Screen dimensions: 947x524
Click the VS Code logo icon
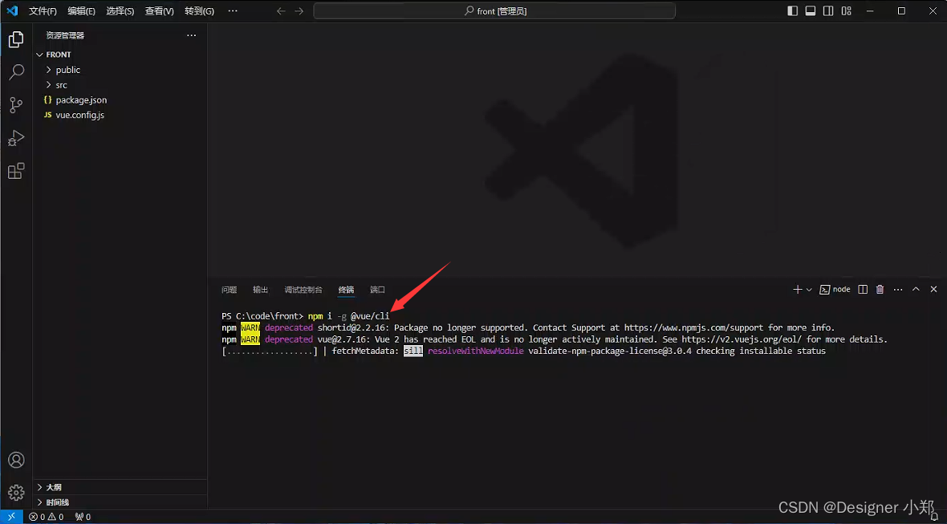[x=12, y=11]
